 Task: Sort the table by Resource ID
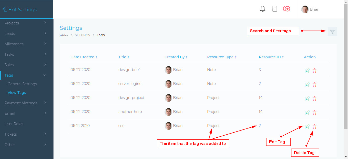click(271, 57)
